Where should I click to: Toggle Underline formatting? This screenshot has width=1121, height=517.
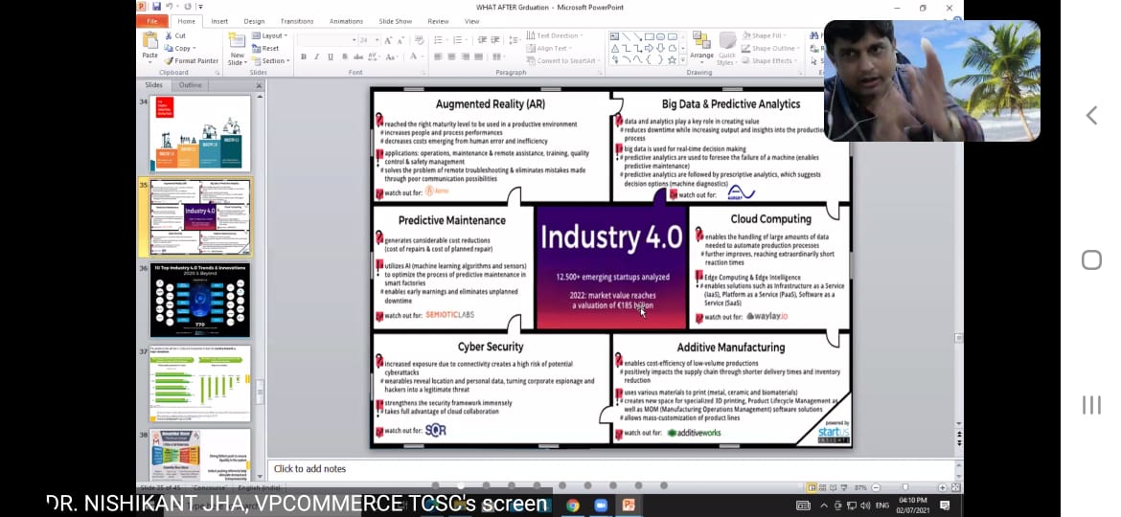click(x=329, y=56)
